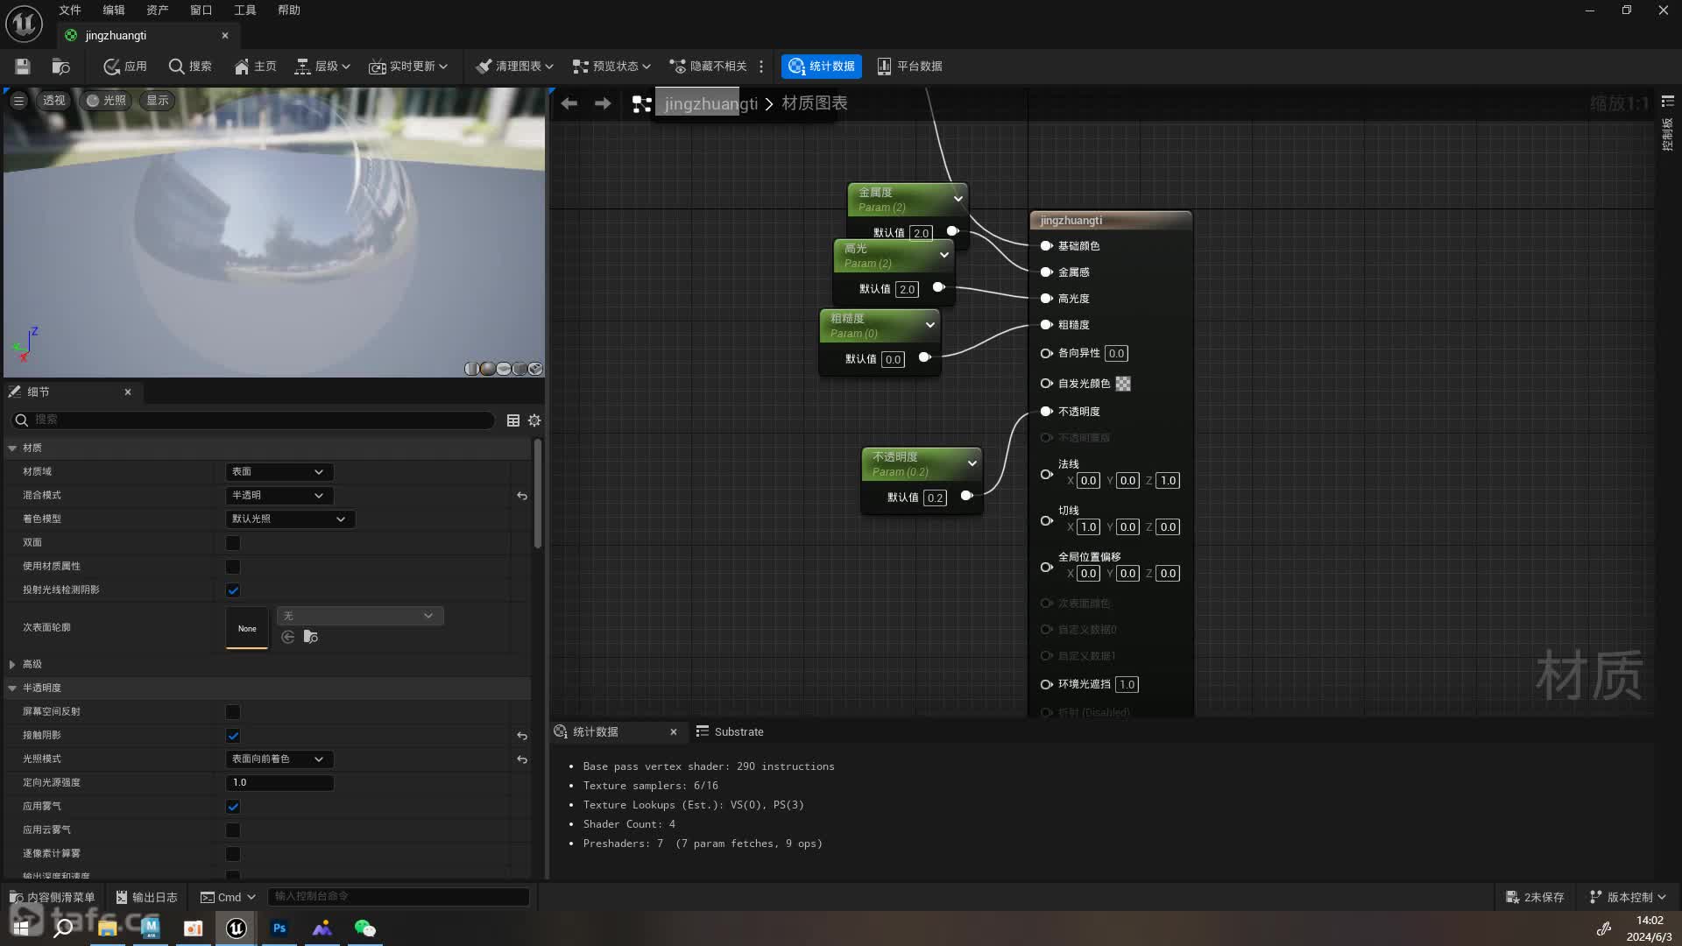Click the 自发光颜色 color swatch
1682x946 pixels.
tap(1123, 384)
